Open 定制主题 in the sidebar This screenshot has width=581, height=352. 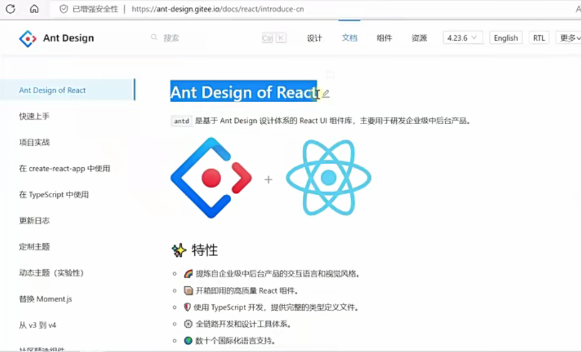tap(34, 247)
